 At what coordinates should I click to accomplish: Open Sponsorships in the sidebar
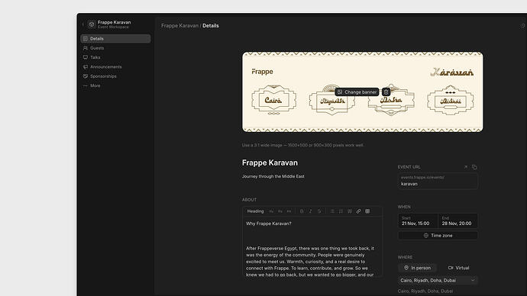click(115, 76)
